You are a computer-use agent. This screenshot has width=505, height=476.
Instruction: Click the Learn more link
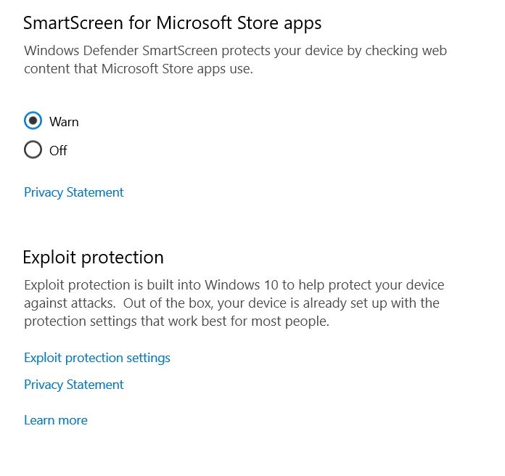click(56, 420)
